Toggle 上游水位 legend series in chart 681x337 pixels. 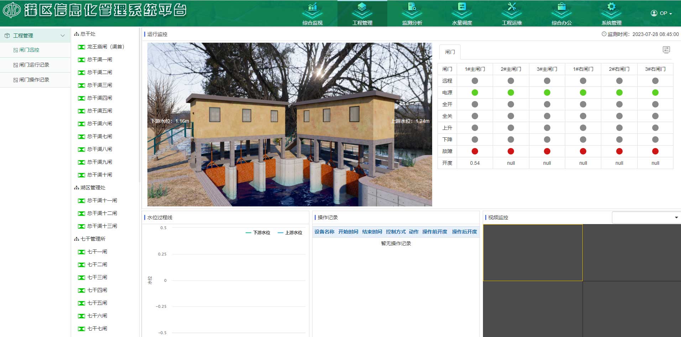[x=290, y=233]
